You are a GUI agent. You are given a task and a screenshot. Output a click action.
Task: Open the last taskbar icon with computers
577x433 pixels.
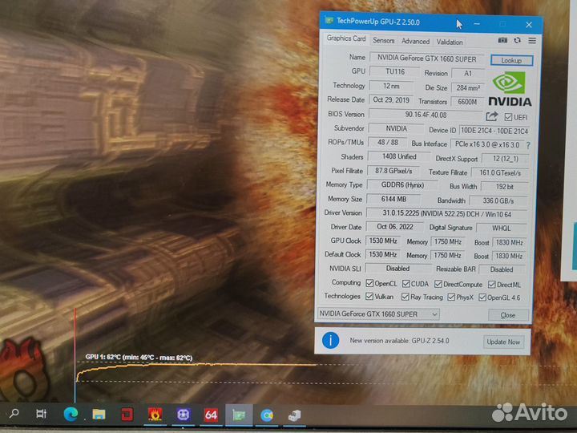(x=294, y=415)
